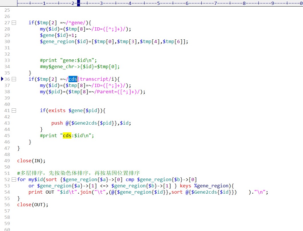Click the '#print "gene:$id\n"' comment line
Screen dimensions: 303x231
[68, 60]
